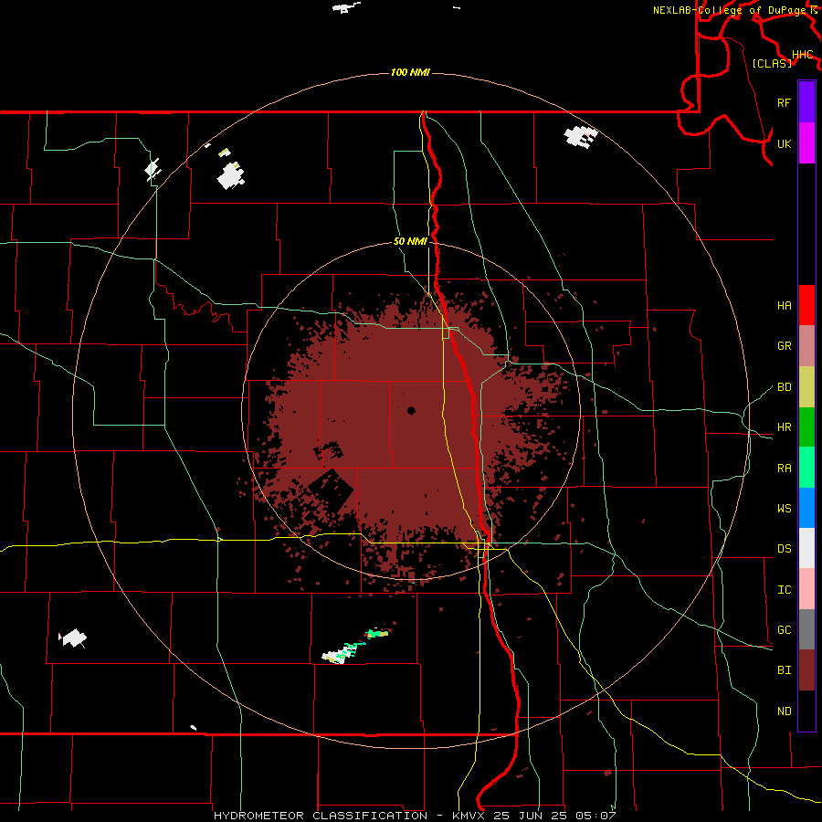Image resolution: width=822 pixels, height=822 pixels.
Task: Click the green and white rain echo south of radar
Action: [356, 647]
